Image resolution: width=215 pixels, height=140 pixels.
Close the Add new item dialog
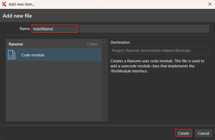click(x=210, y=4)
